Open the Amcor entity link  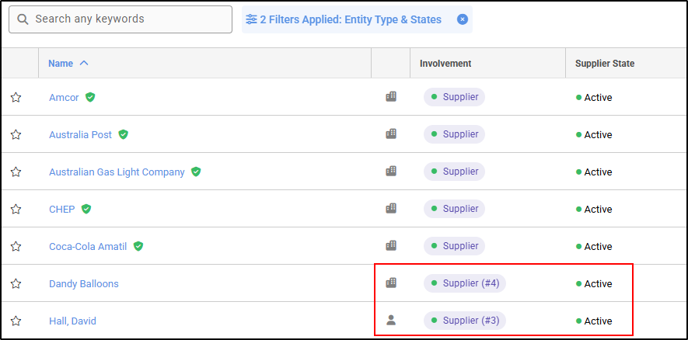tap(64, 97)
